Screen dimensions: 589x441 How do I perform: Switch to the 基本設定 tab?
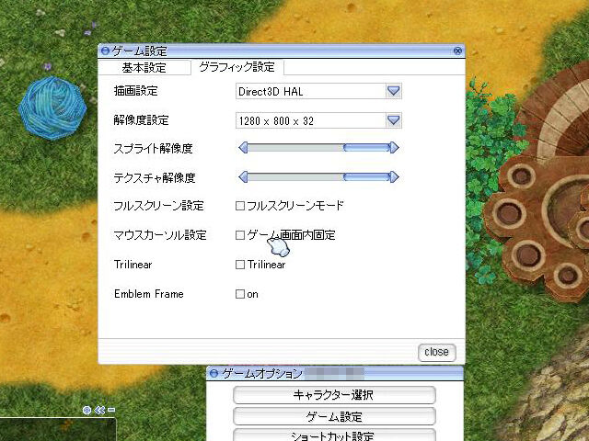coord(144,67)
